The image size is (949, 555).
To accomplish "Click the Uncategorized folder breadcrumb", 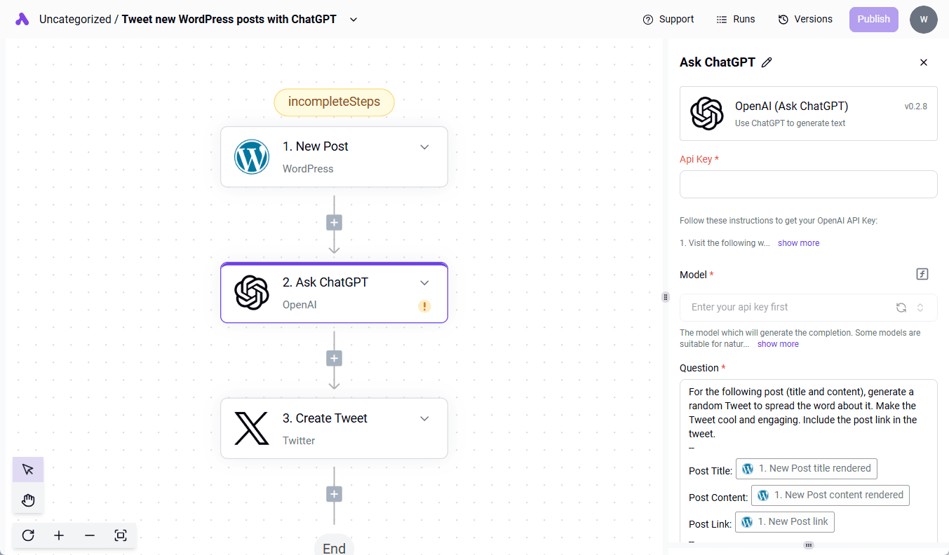I will 75,20.
